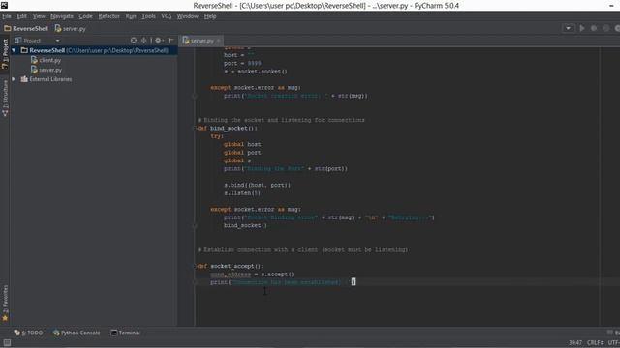
Task: Open Project panel gear settings
Action: tap(159, 41)
